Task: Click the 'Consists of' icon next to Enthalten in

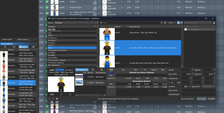Action: [93, 70]
